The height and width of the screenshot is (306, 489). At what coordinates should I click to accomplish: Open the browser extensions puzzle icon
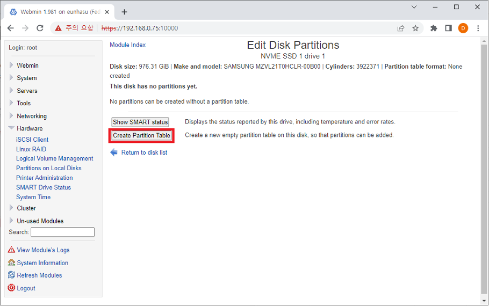[434, 28]
